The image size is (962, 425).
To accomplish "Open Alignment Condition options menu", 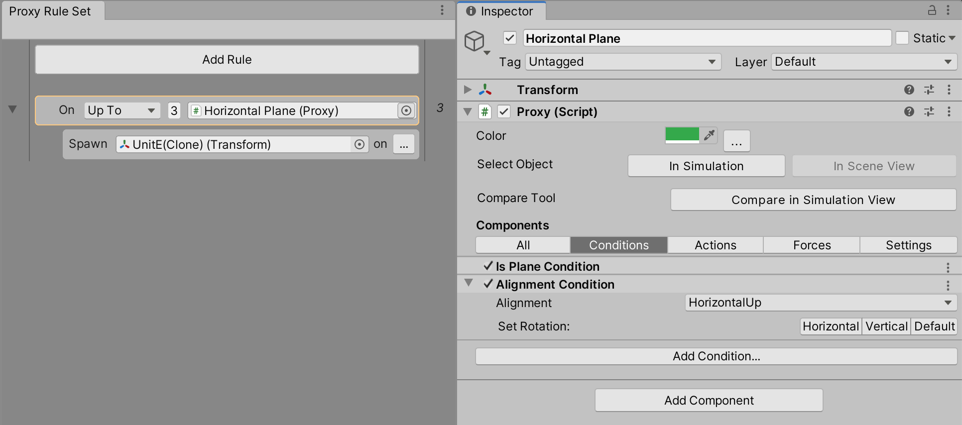I will [948, 285].
